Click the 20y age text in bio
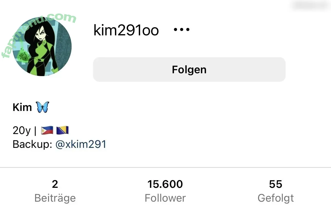This screenshot has width=331, height=206. point(22,131)
